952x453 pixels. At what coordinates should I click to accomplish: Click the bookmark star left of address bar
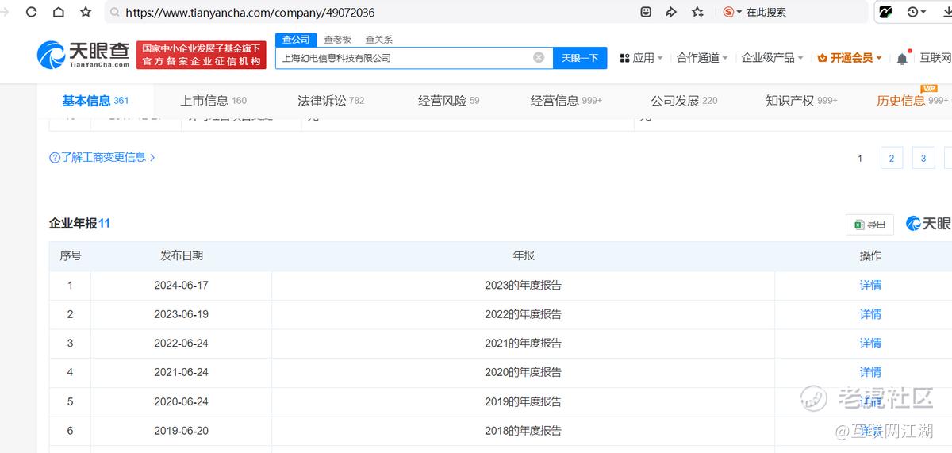click(x=86, y=12)
